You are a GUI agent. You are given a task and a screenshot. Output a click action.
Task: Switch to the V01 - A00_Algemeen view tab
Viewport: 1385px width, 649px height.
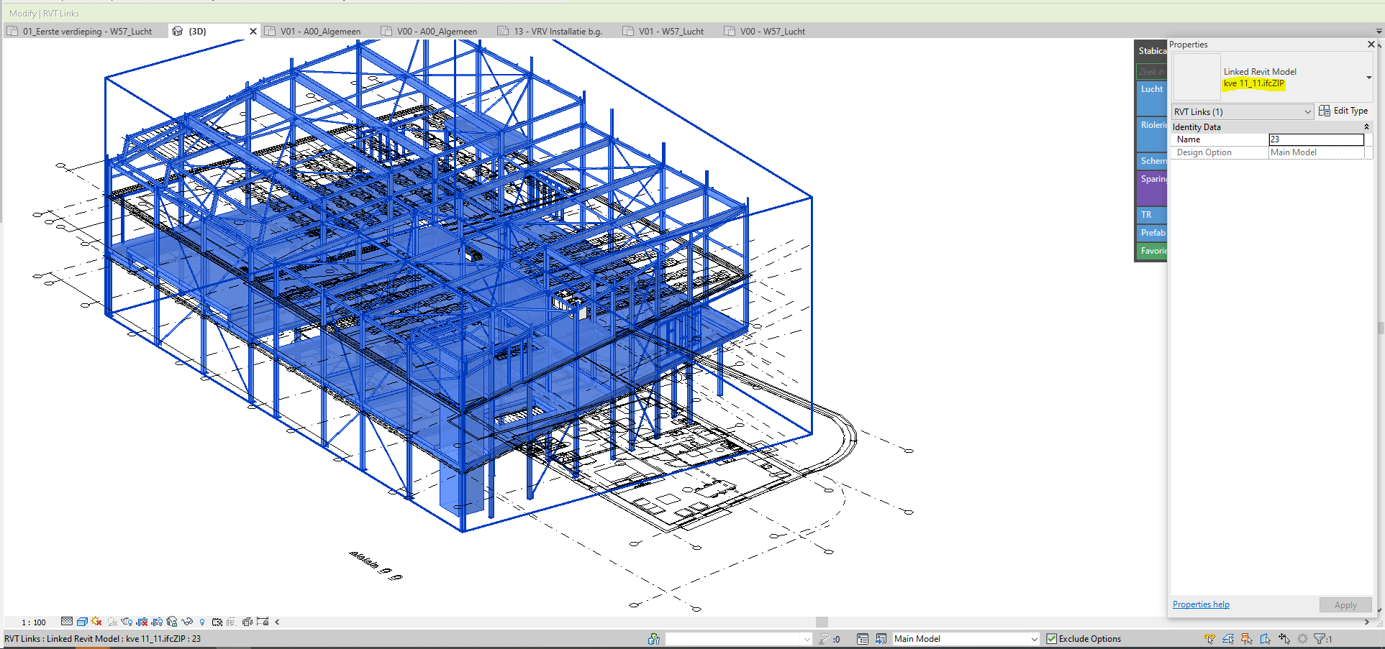point(314,31)
